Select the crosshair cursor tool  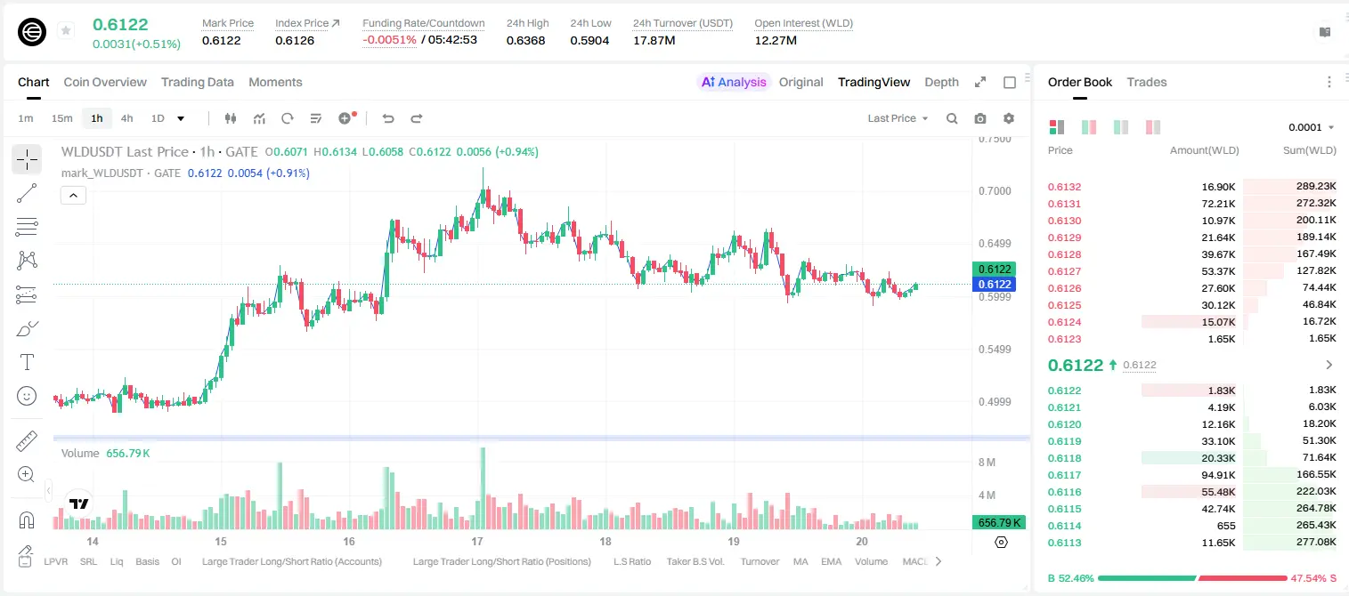click(27, 159)
